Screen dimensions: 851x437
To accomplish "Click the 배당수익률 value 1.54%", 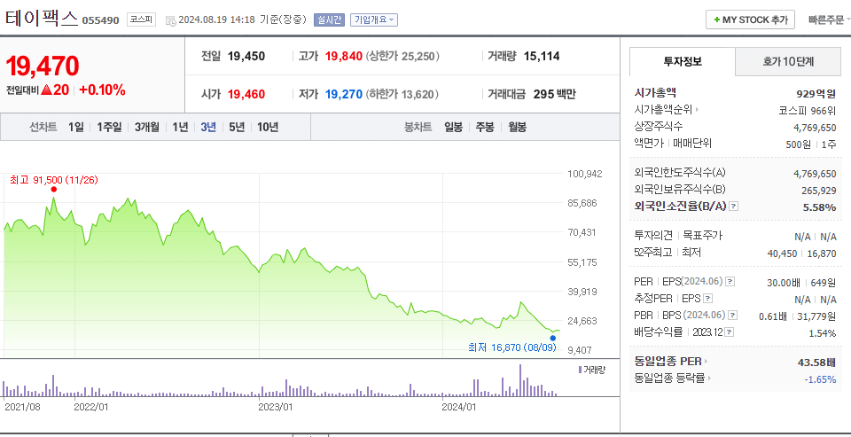I will click(823, 332).
